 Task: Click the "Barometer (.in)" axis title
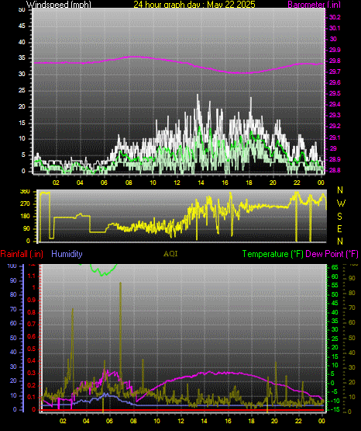314,5
